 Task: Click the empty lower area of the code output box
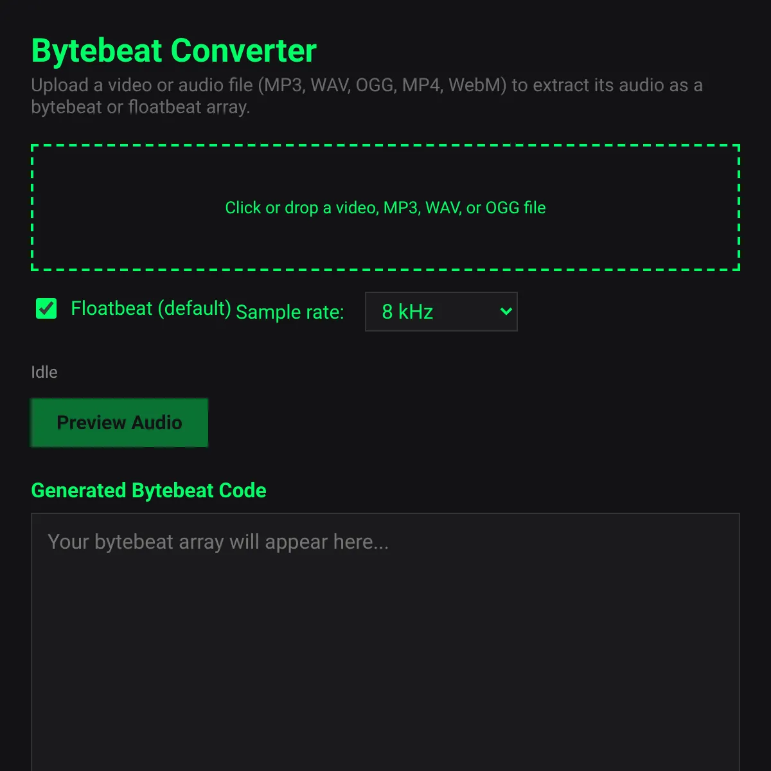385,675
